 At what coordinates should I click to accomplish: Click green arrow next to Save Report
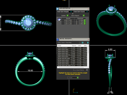pyautogui.click(x=84, y=16)
